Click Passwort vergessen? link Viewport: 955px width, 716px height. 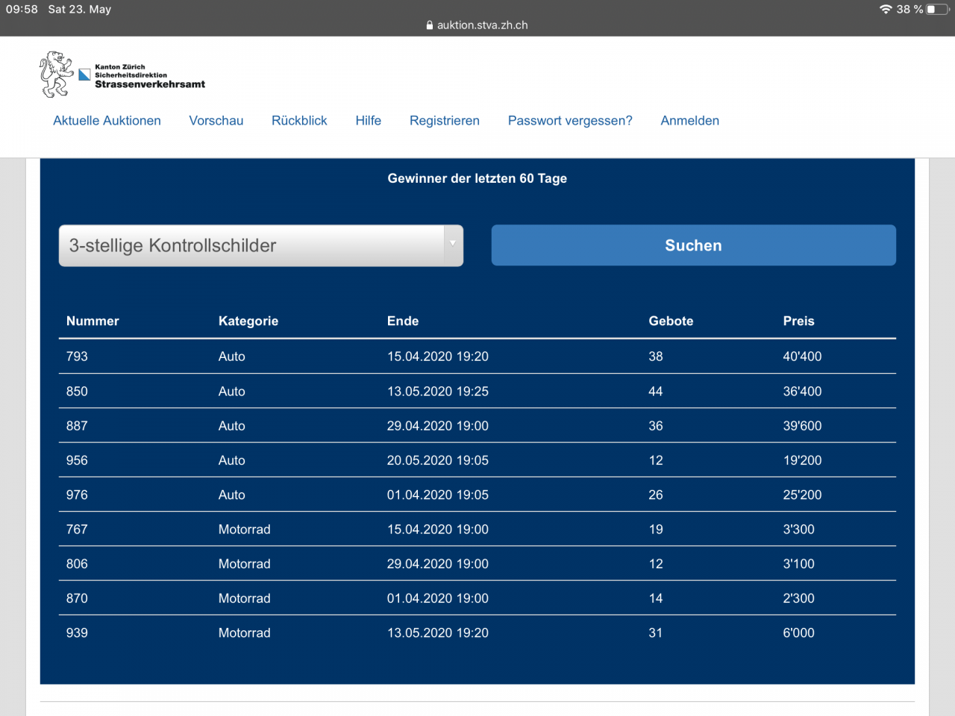click(570, 121)
